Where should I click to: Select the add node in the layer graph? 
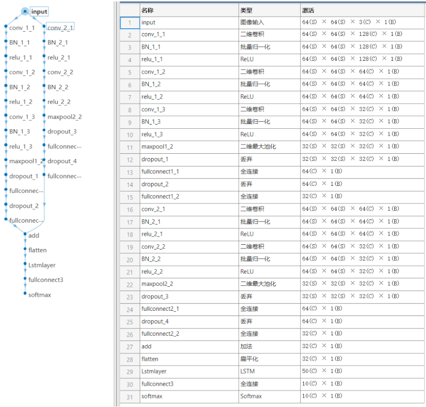[34, 236]
